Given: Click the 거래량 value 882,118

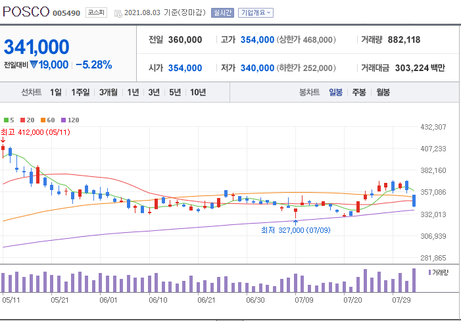Looking at the screenshot, I should click(x=404, y=39).
